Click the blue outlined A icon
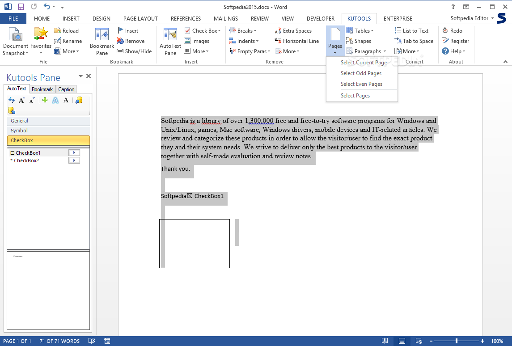 (x=55, y=100)
